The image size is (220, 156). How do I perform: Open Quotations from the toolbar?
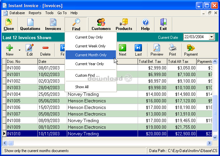(x=30, y=25)
